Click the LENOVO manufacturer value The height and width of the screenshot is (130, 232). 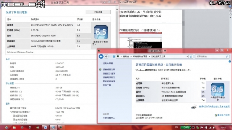(60, 64)
